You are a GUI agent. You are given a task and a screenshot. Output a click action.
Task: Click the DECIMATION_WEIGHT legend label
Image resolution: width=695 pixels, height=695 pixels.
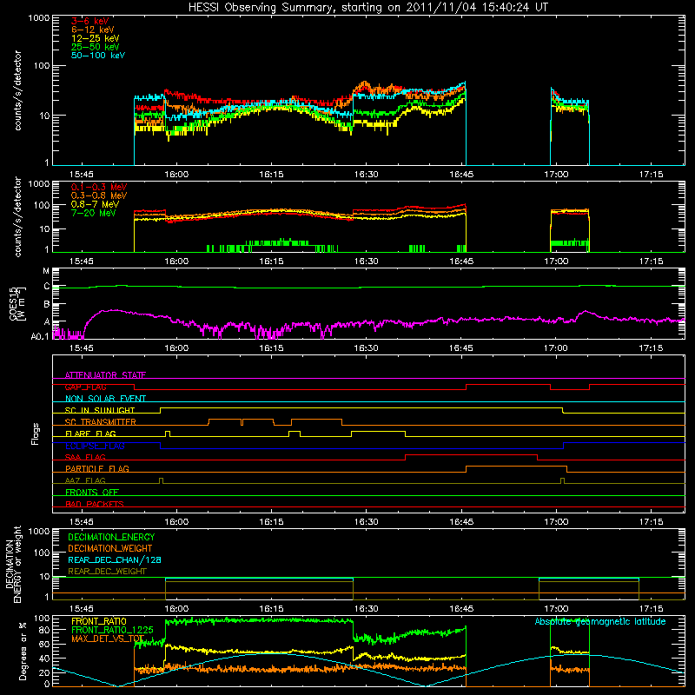click(x=110, y=548)
